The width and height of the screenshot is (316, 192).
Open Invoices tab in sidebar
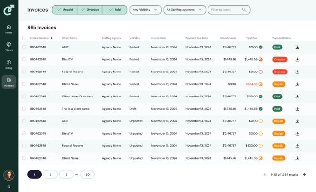click(x=8, y=82)
